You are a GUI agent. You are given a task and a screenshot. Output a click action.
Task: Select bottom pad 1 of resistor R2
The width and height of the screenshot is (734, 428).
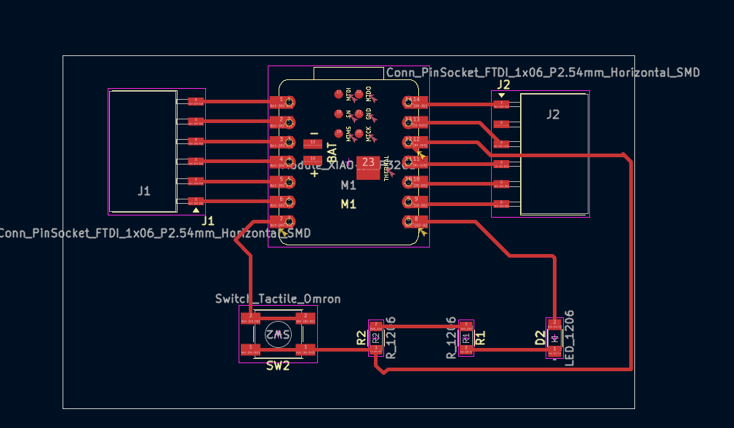(x=376, y=350)
